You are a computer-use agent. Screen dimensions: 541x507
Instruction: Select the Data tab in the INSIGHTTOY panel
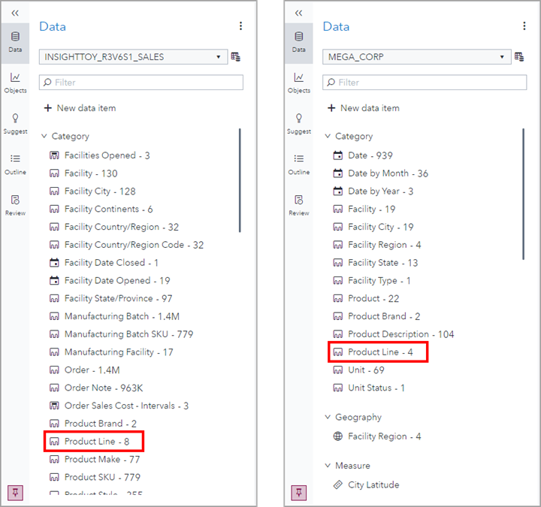point(15,41)
